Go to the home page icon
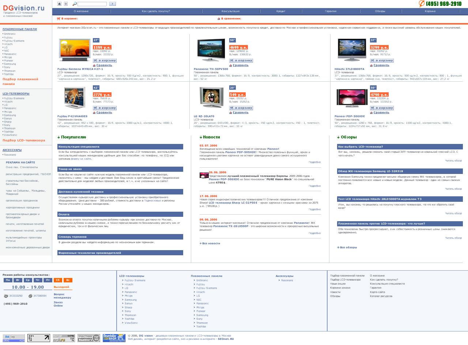The height and width of the screenshot is (345, 468). coord(60,4)
